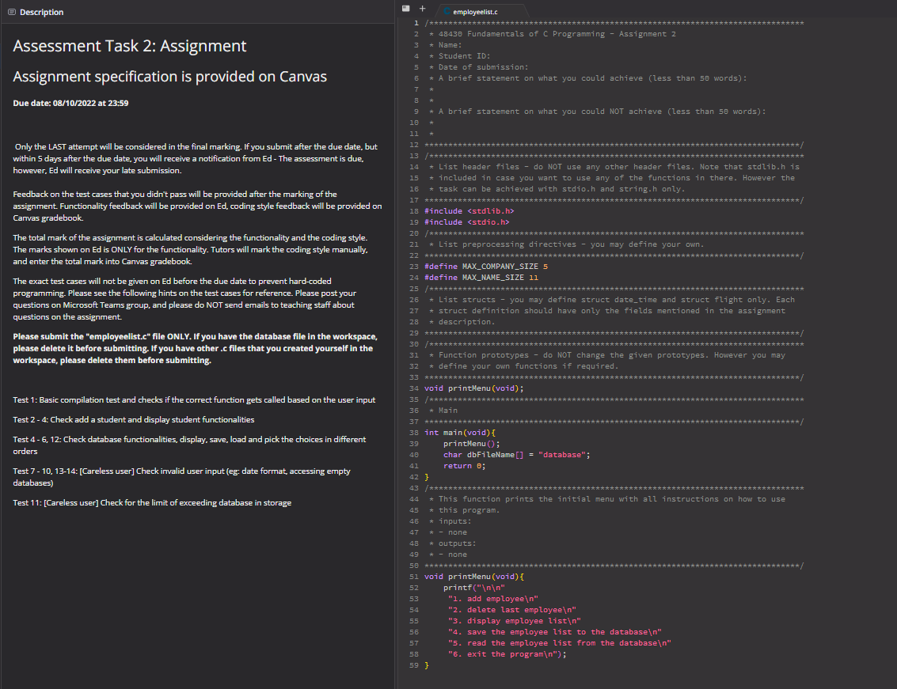Click line number 59 in the gutter
897x689 pixels.
pyautogui.click(x=413, y=665)
